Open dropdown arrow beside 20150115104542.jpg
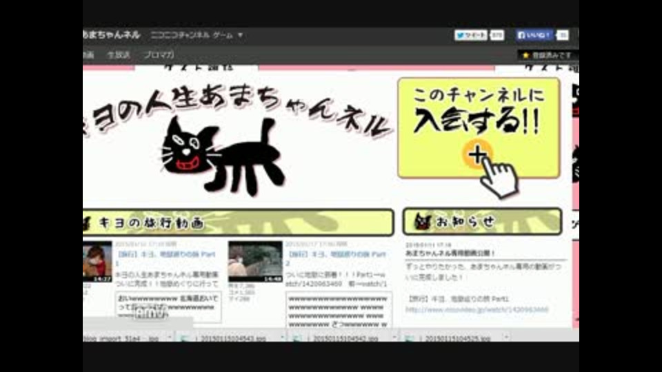Screen dimensions: 662x372 click(x=394, y=338)
